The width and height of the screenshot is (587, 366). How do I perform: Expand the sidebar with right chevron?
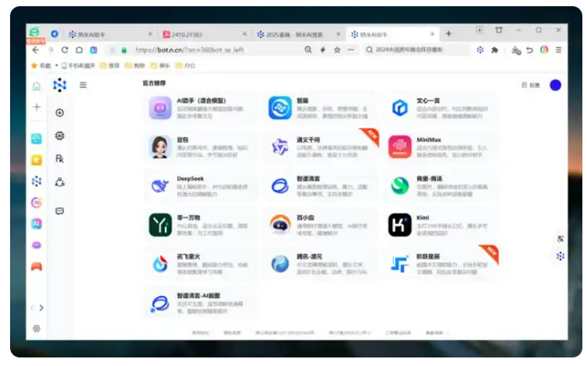pyautogui.click(x=41, y=308)
